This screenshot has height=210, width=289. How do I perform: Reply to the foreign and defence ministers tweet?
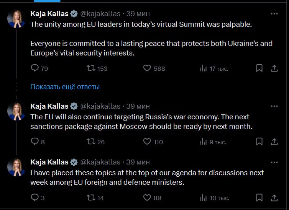[x=34, y=198]
